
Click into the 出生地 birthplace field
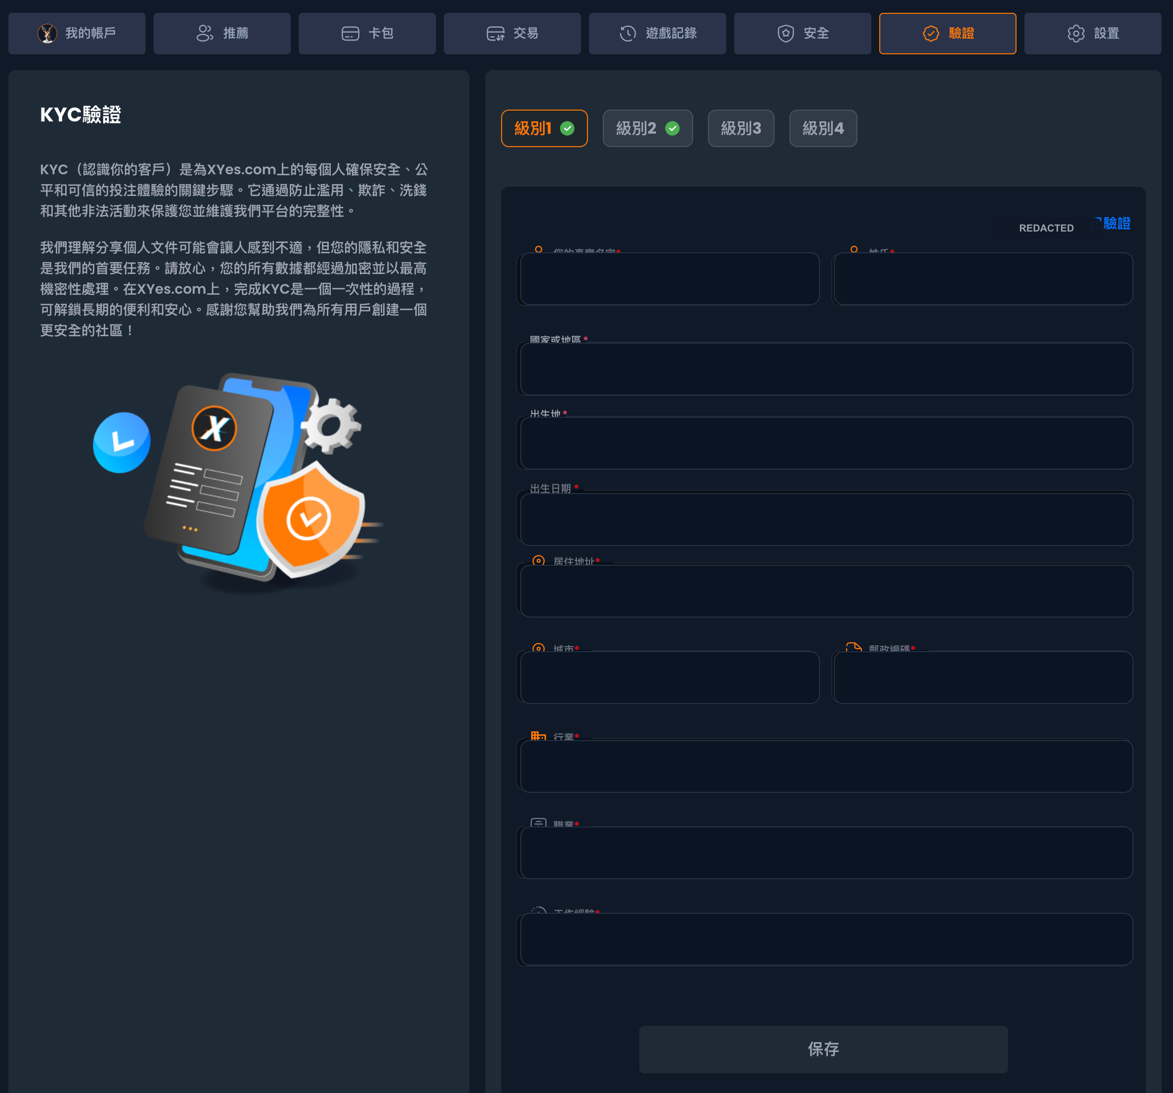(x=826, y=443)
